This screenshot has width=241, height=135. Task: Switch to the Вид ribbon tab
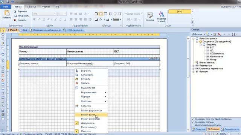click(57, 7)
